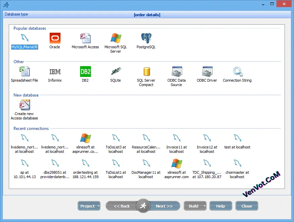Pick the PostgreSQL database icon

click(146, 38)
